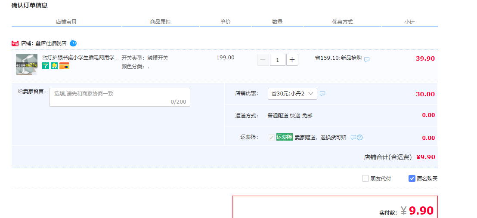This screenshot has width=477, height=218.
Task: Click the 优惠方式 column header
Action: [343, 22]
